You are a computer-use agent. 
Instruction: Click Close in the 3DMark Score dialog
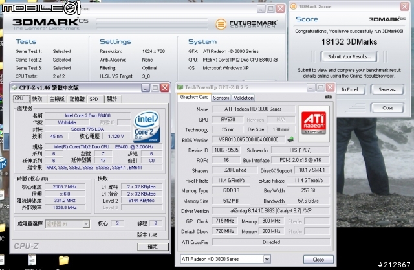click(x=387, y=107)
